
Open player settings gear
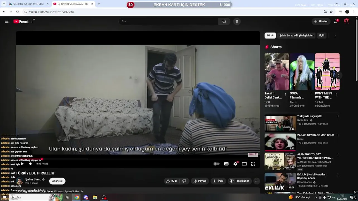(x=235, y=164)
